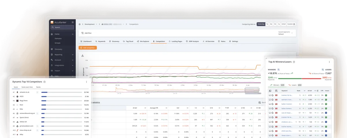Open Dynamic Top 10 Competitors kebab menu
This screenshot has width=347, height=138.
coord(86,82)
